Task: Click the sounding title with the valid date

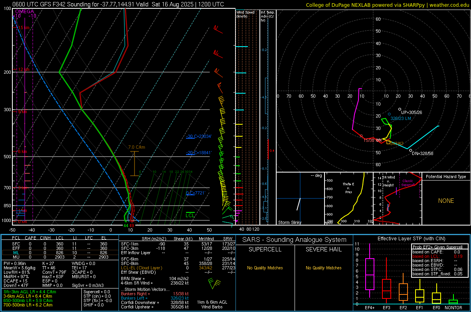Action: point(118,4)
